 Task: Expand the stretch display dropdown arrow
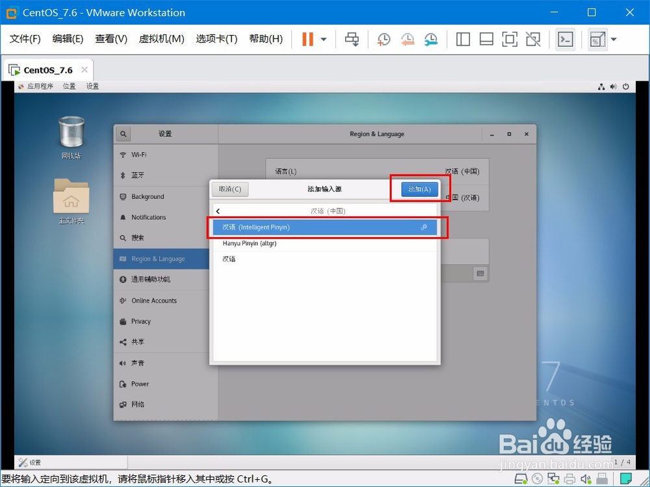[x=614, y=40]
